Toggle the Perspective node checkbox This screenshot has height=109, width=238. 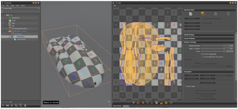[7, 18]
